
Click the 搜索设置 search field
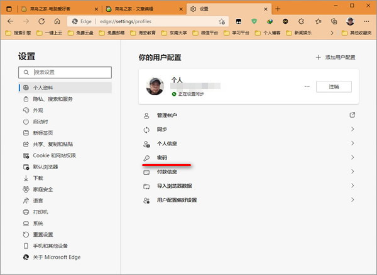65,73
